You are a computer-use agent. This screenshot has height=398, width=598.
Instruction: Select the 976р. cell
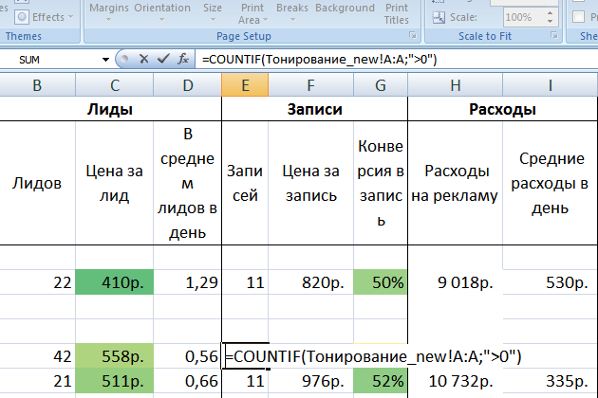(310, 381)
